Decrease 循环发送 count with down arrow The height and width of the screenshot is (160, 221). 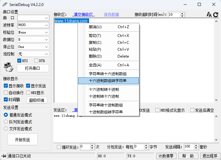click(92, 148)
